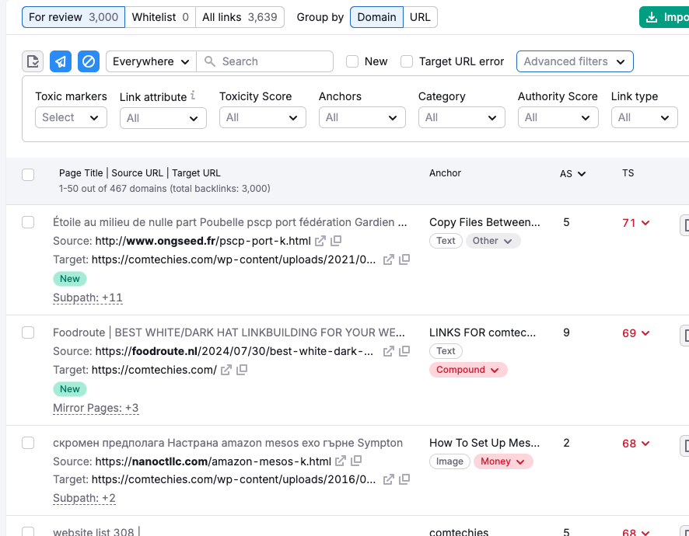689x536 pixels.
Task: Click the blue disavow block icon
Action: coord(88,61)
